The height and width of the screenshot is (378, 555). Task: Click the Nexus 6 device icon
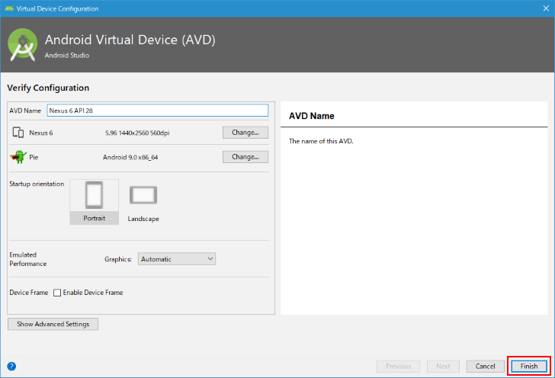pos(18,133)
